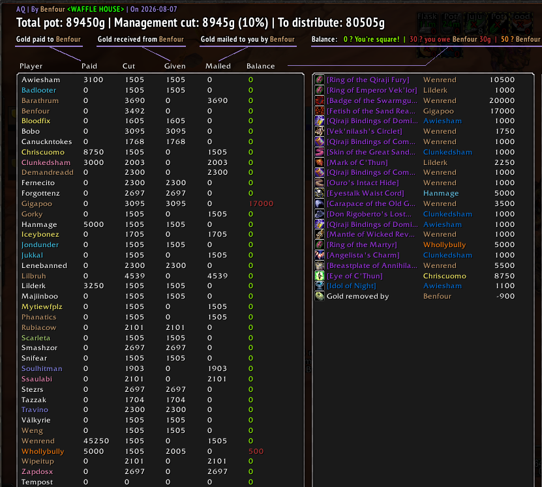
Task: Open the [Vek'nilash's Circlet] item link
Action: pos(365,131)
